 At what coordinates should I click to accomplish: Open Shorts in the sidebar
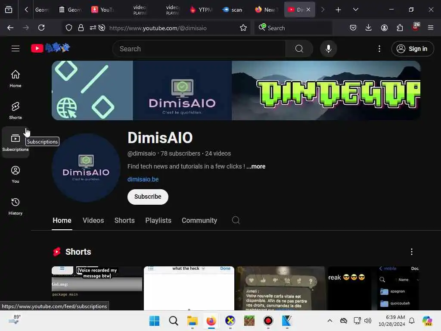[x=16, y=111]
